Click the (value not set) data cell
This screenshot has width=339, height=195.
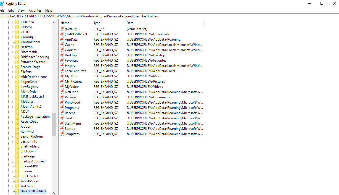pos(137,29)
